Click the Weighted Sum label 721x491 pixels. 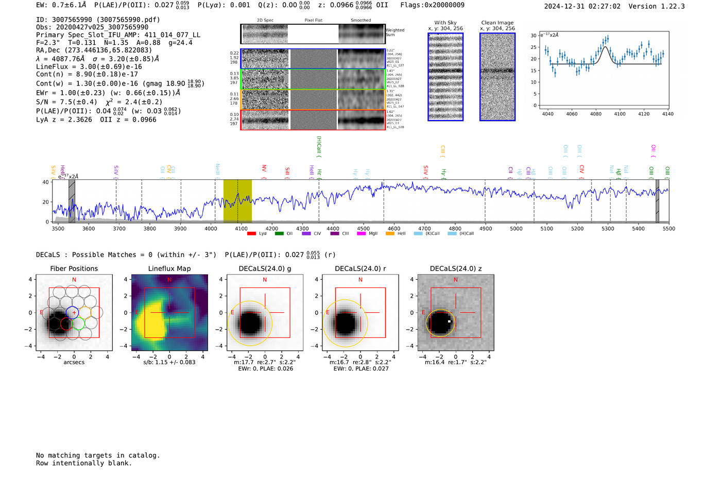395,32
